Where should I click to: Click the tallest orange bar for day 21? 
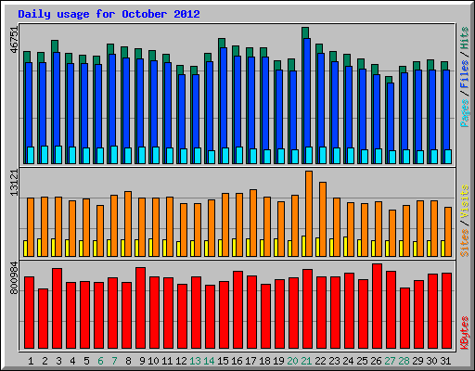point(309,213)
